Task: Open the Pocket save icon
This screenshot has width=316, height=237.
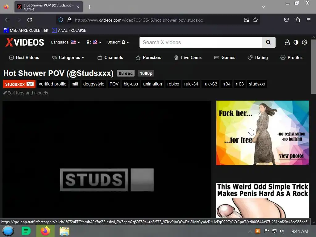Action: click(286, 20)
